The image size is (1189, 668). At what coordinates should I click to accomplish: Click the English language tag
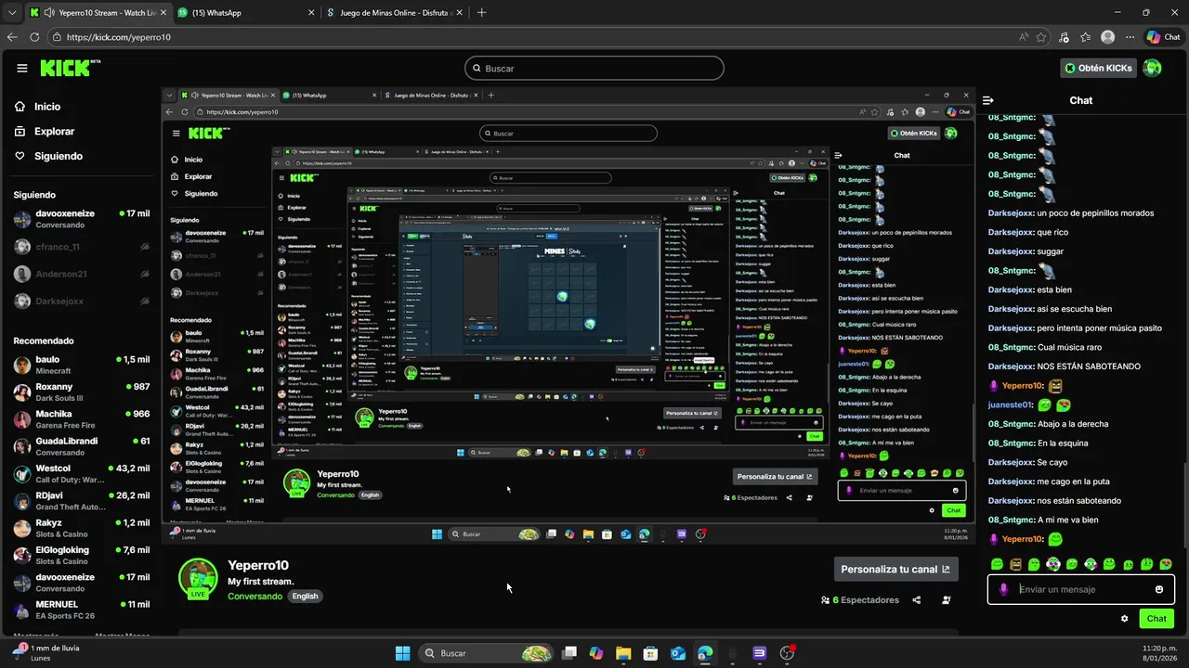pos(305,597)
